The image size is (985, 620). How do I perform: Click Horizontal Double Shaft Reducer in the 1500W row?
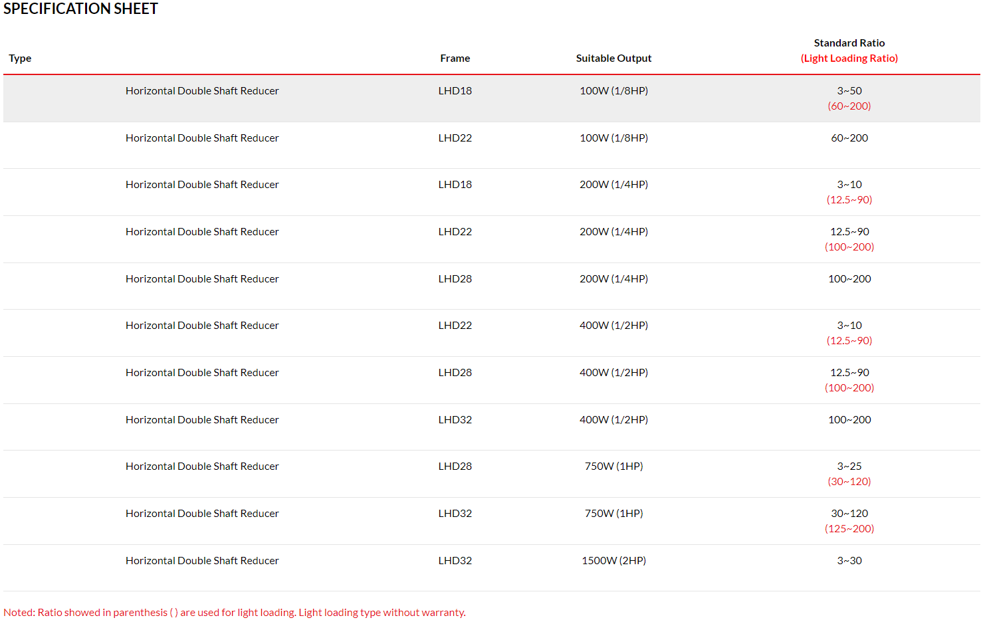coord(202,561)
